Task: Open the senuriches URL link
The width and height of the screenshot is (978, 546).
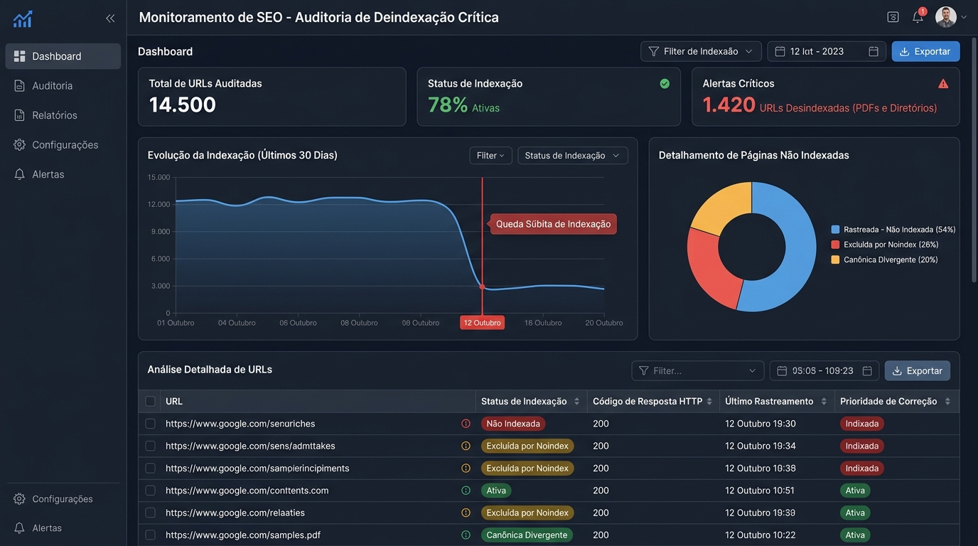Action: (240, 424)
